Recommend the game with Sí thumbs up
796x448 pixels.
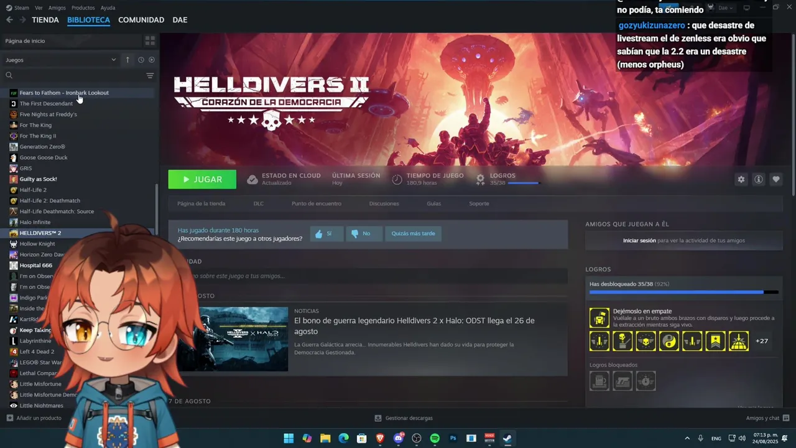(326, 233)
